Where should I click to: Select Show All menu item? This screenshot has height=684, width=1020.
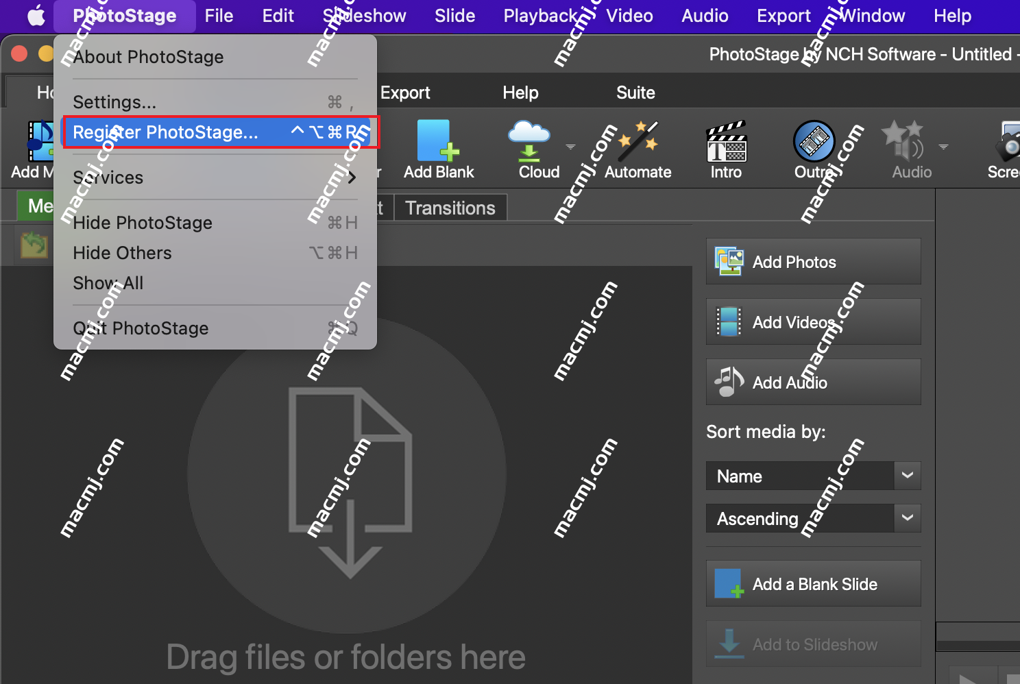(x=215, y=283)
